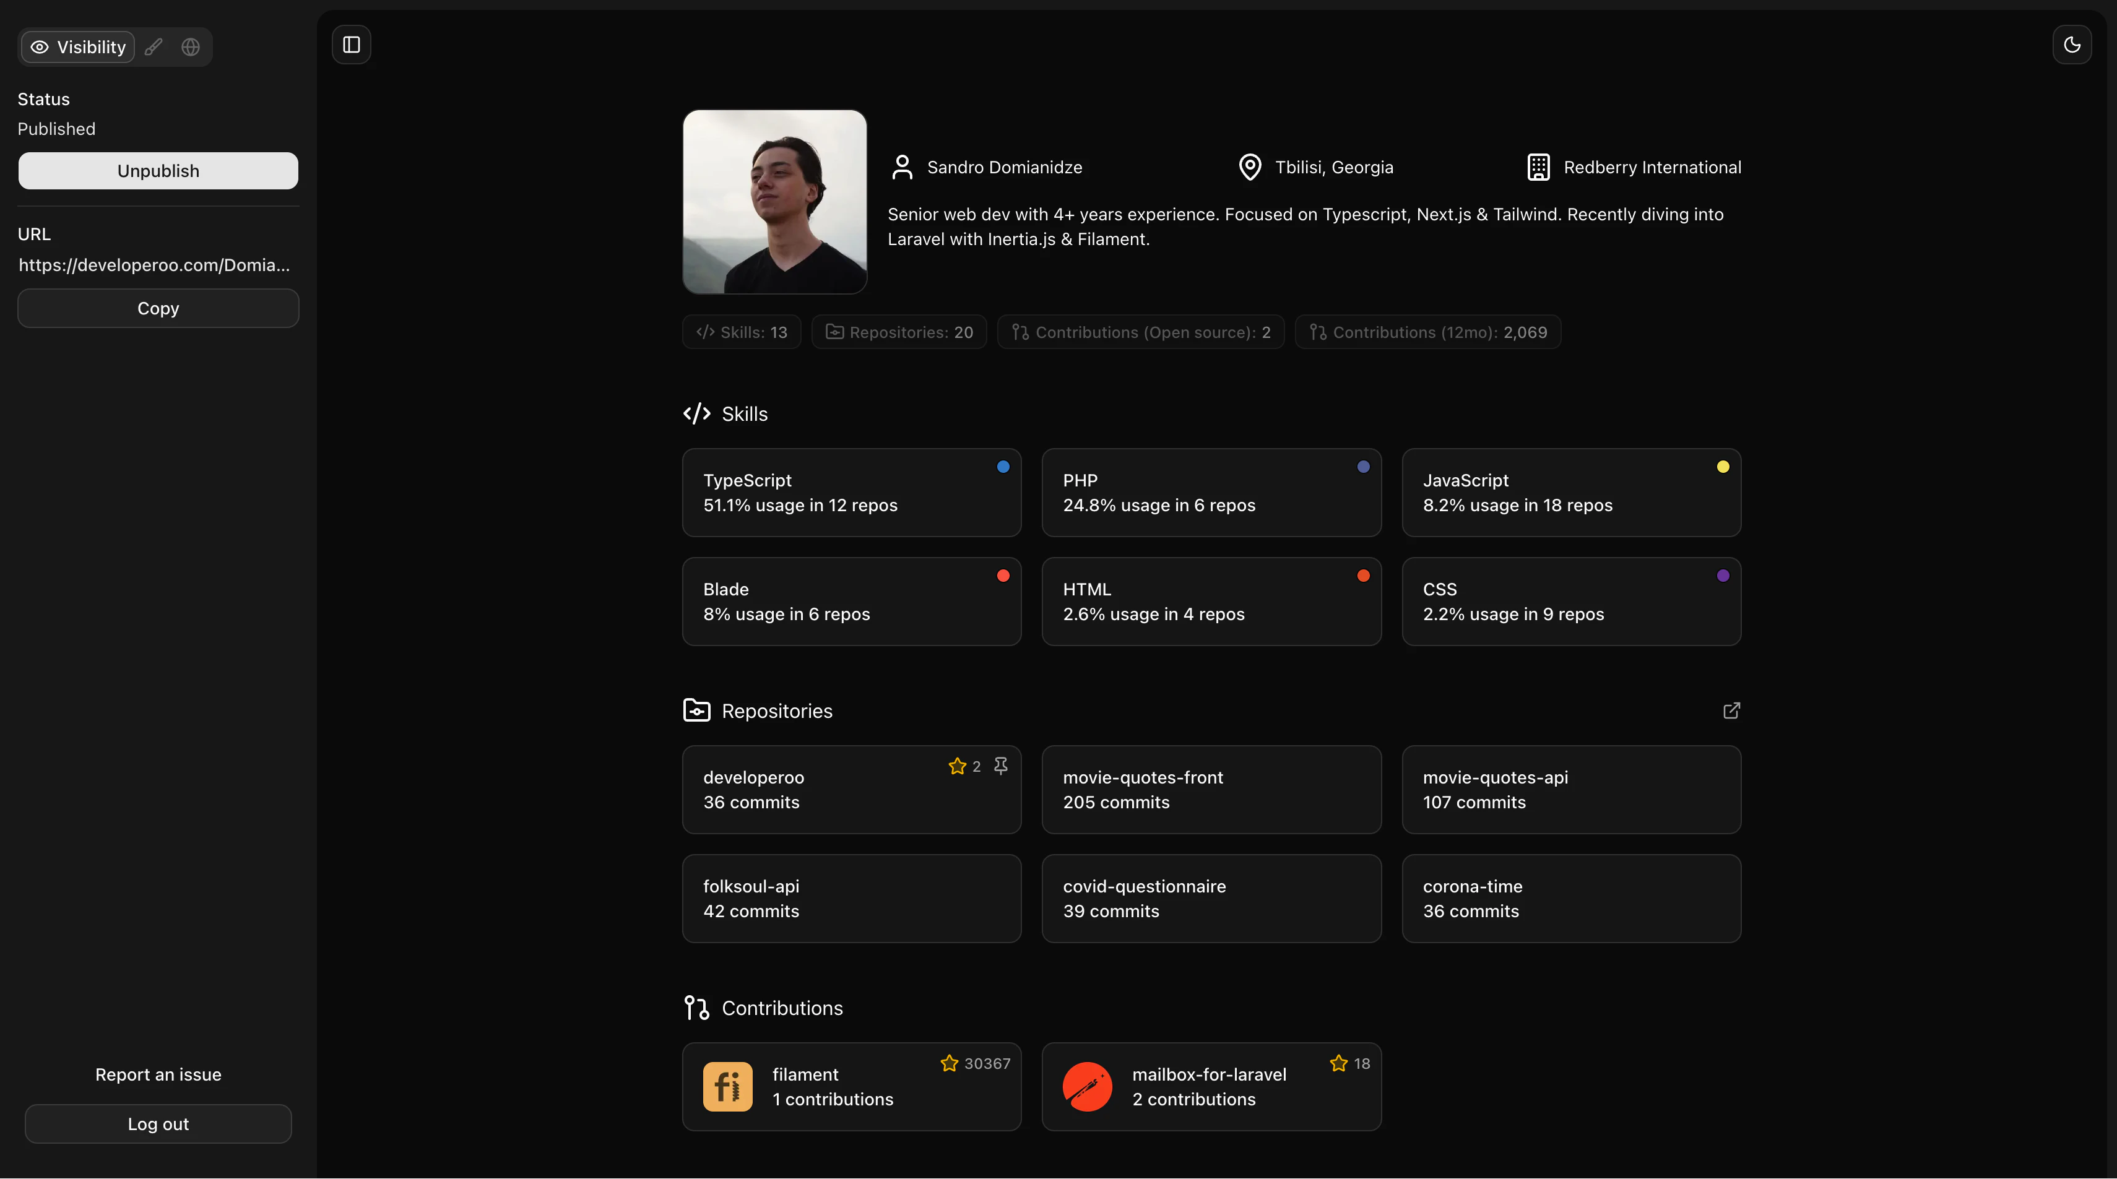
Task: Copy the profile URL
Action: tap(158, 308)
